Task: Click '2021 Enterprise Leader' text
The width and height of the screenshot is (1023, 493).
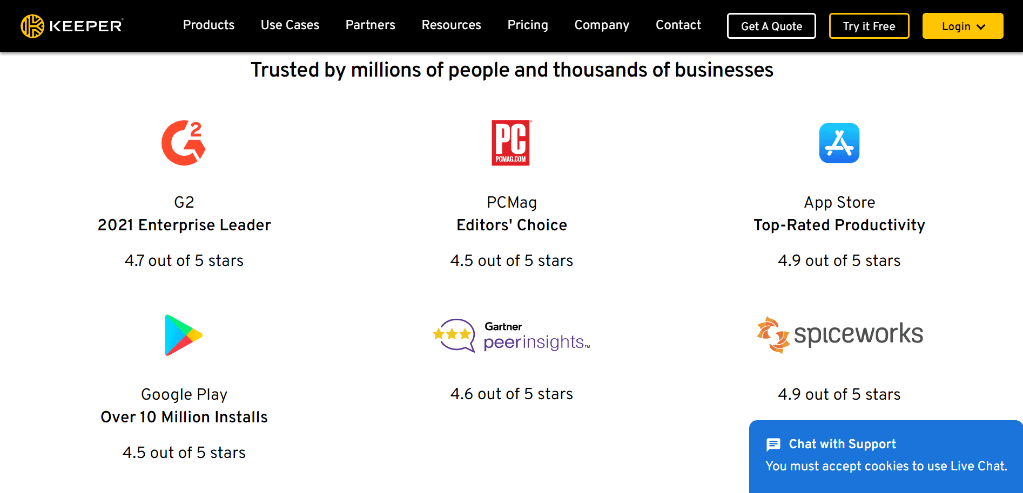Action: pos(184,225)
